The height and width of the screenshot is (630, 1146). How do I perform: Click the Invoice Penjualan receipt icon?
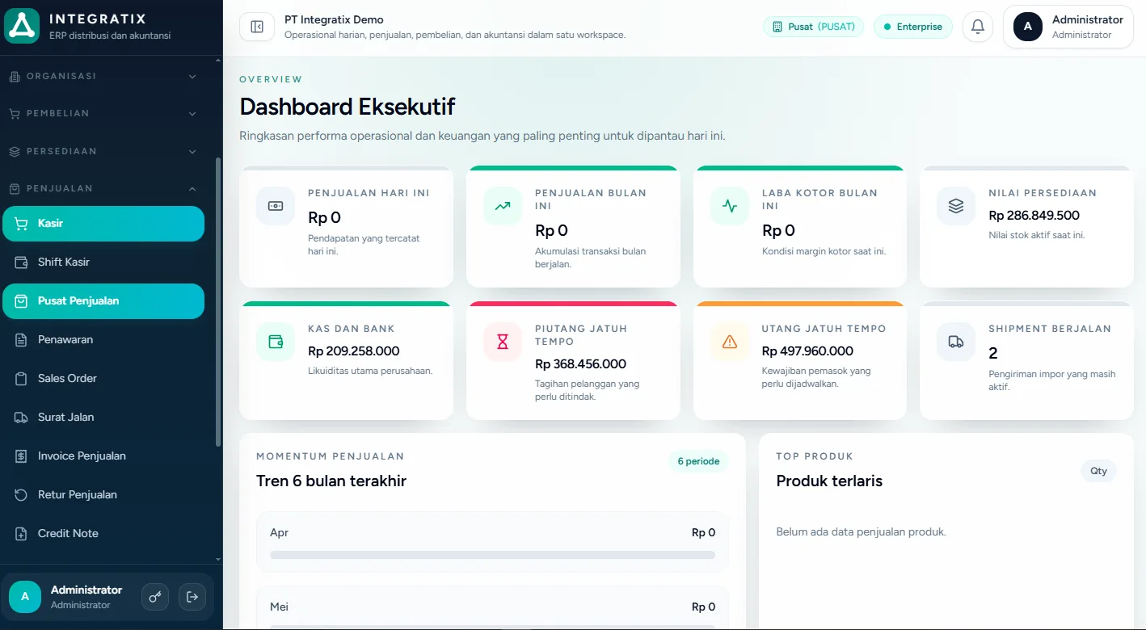point(22,456)
